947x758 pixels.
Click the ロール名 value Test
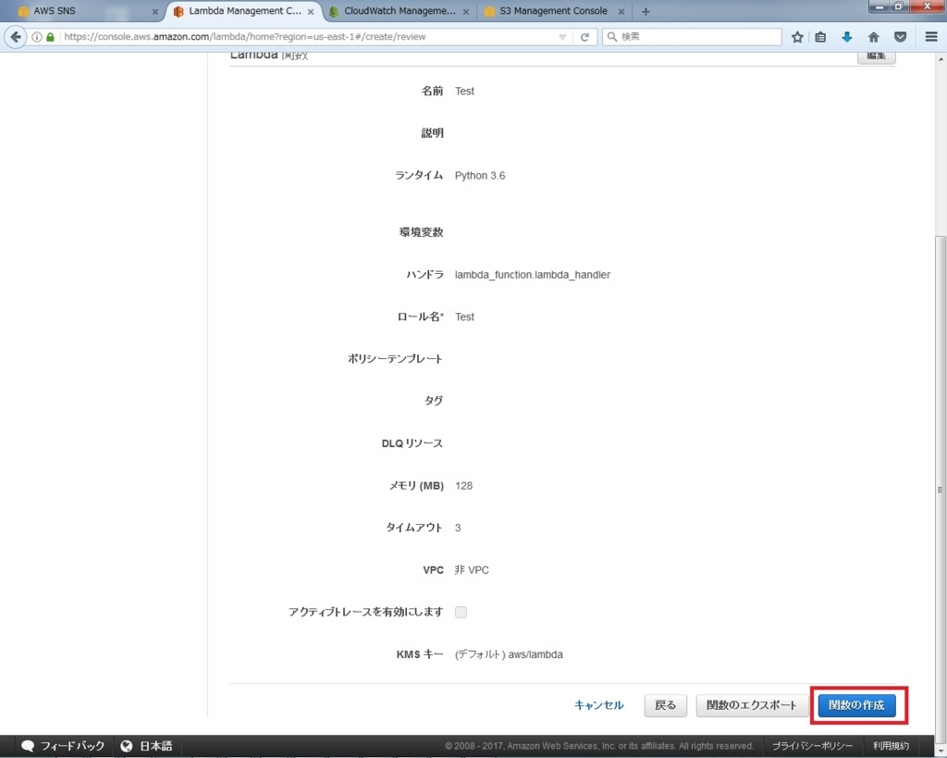(x=464, y=317)
